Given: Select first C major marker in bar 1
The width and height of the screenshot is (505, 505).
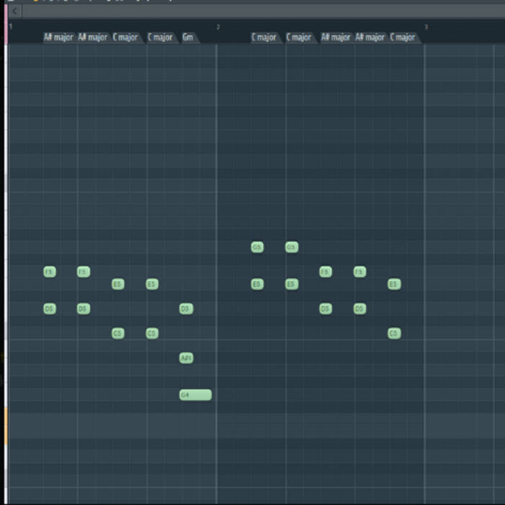Looking at the screenshot, I should [x=126, y=37].
